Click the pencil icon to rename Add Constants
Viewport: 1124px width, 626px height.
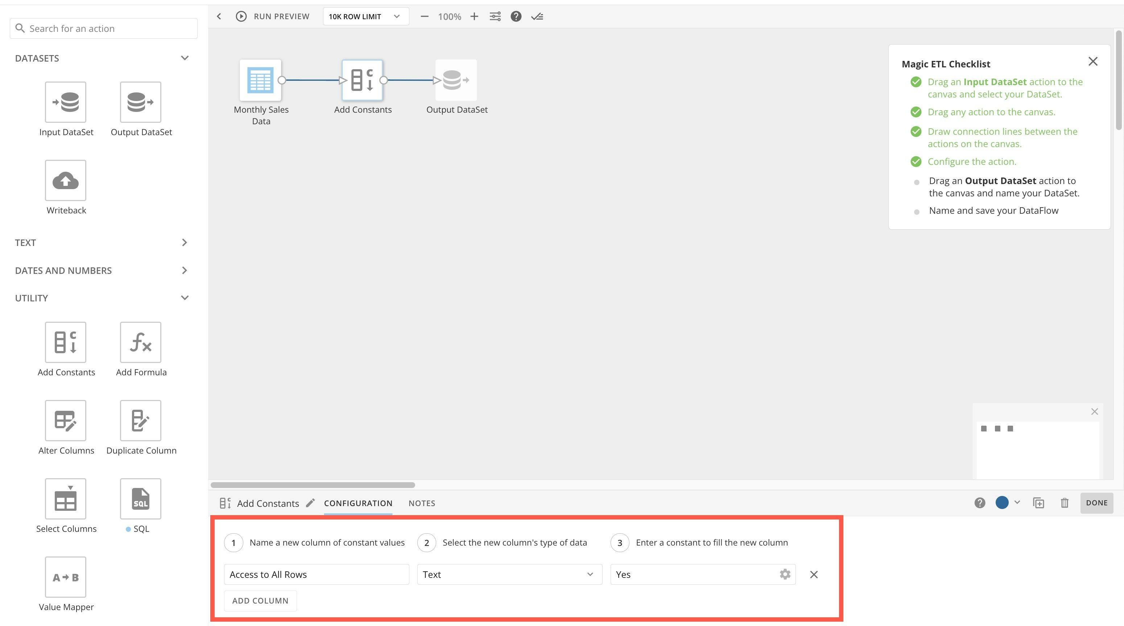[310, 503]
